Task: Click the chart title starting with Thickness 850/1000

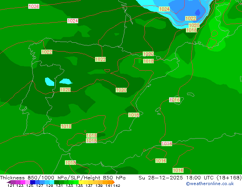Action: pos(63,178)
